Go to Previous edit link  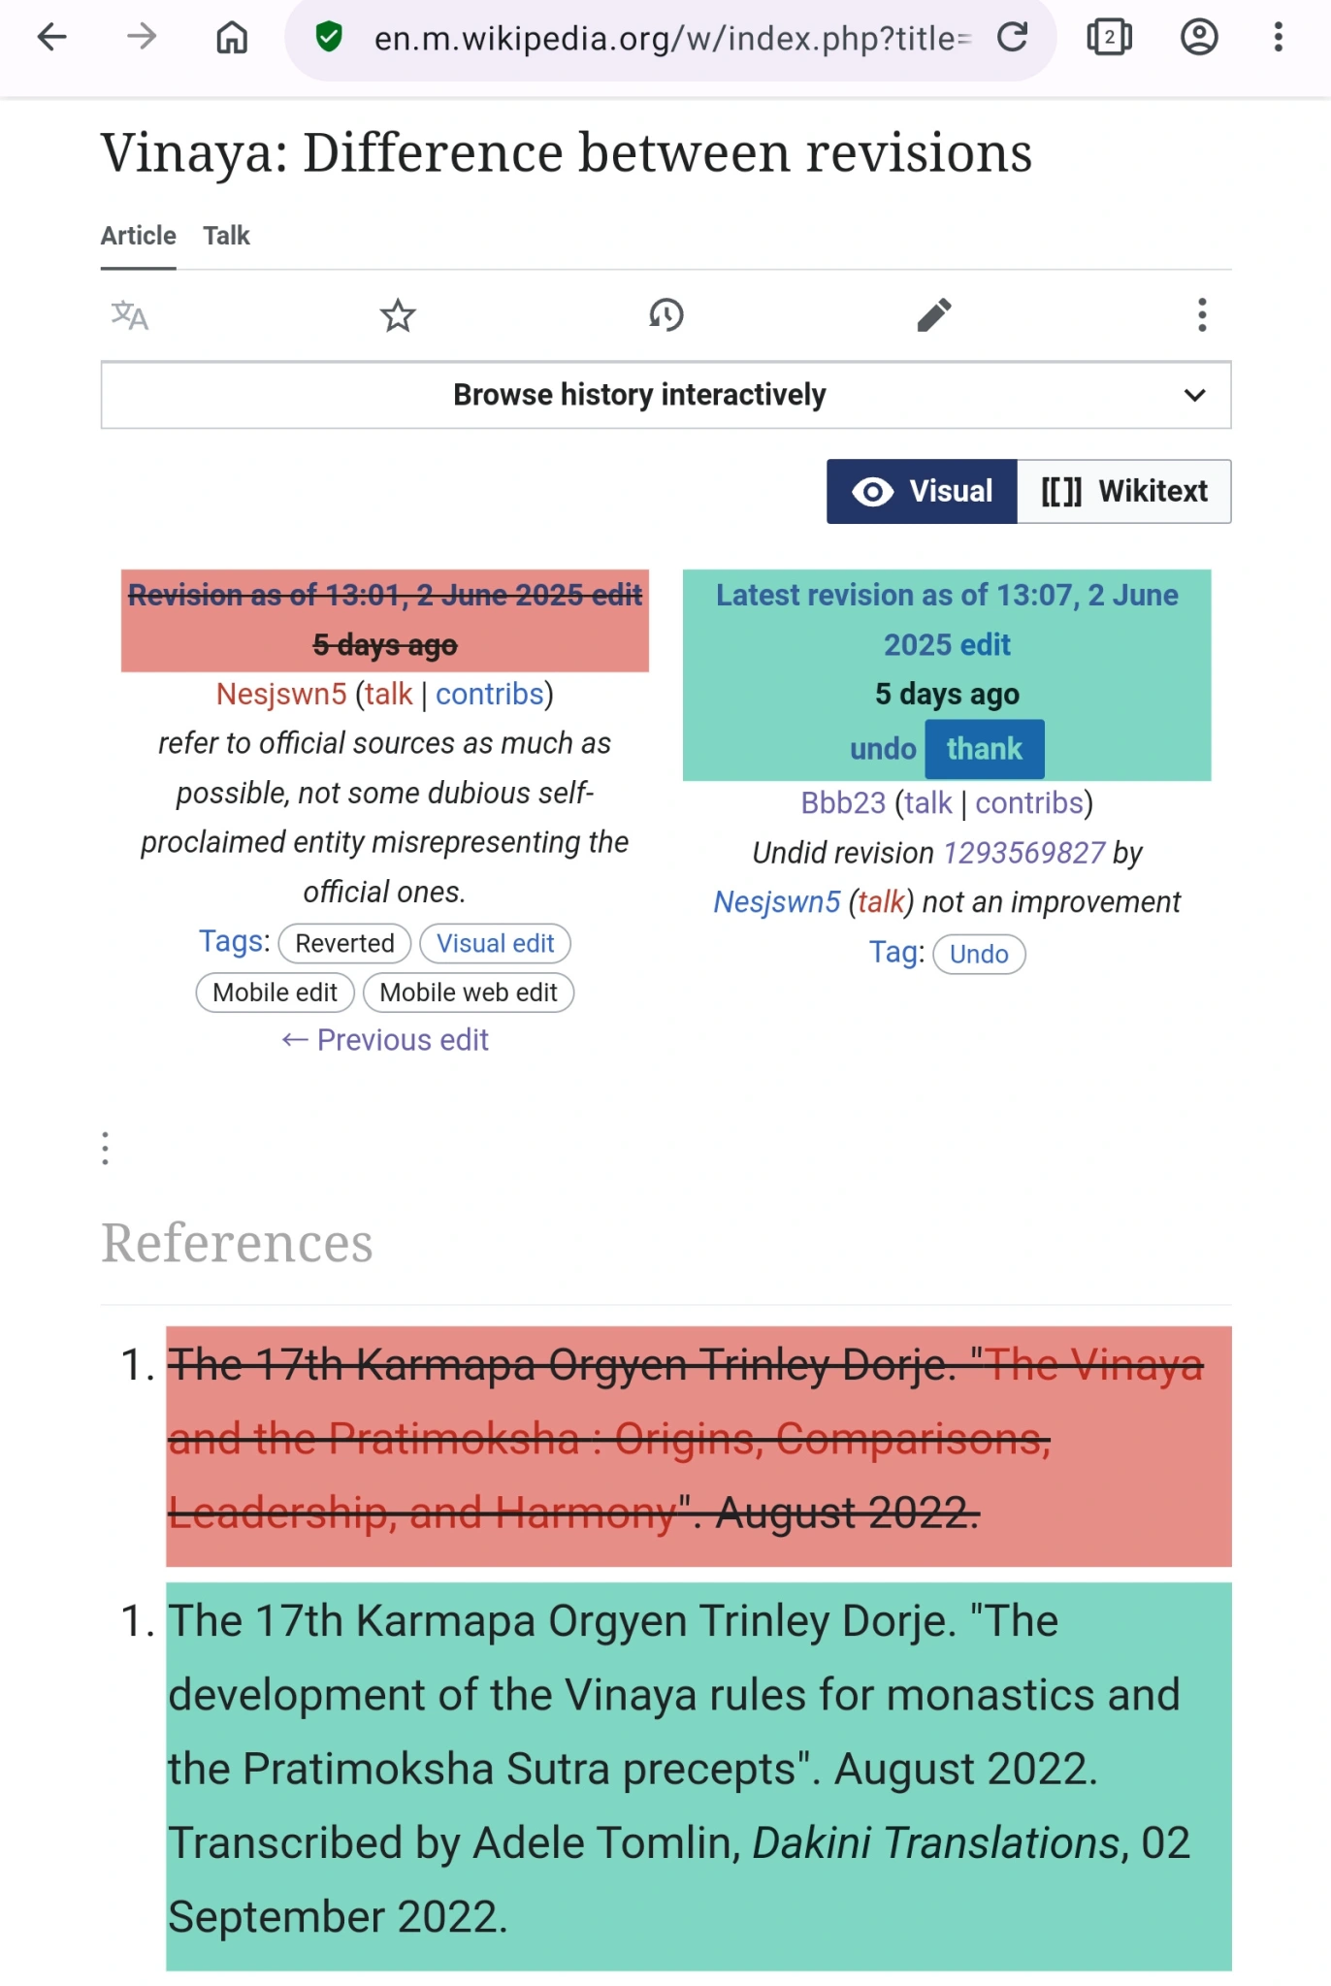[x=385, y=1040]
